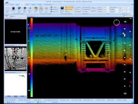The width and height of the screenshot is (138, 104).
Task: Open the Markers ribbon tab
Action: click(x=33, y=5)
